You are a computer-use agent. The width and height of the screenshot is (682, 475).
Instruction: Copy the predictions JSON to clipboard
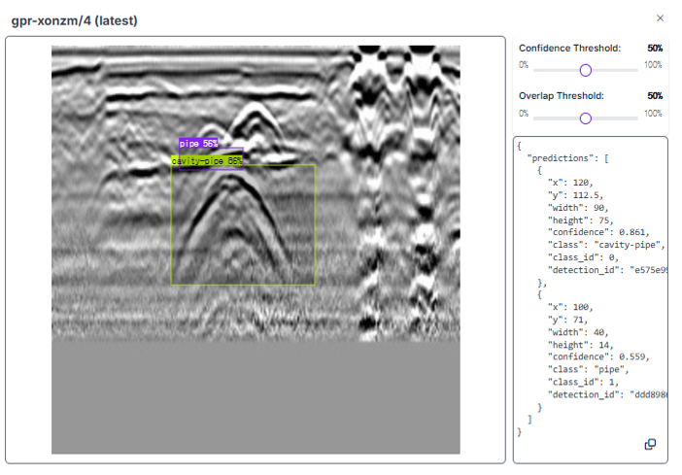click(650, 444)
